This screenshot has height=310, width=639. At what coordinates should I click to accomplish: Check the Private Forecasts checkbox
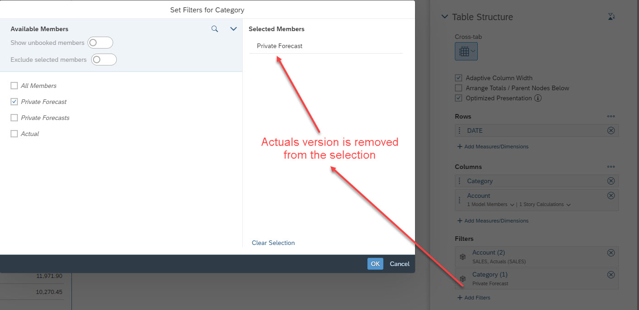tap(14, 118)
